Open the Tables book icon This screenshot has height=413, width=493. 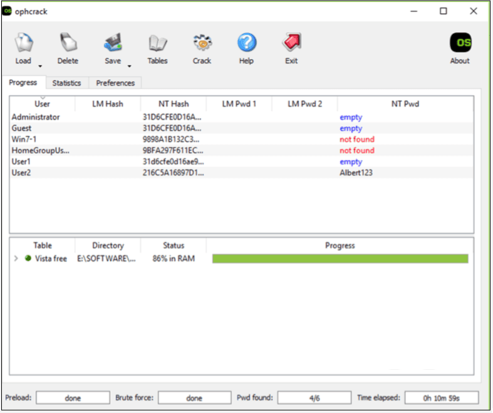(157, 44)
